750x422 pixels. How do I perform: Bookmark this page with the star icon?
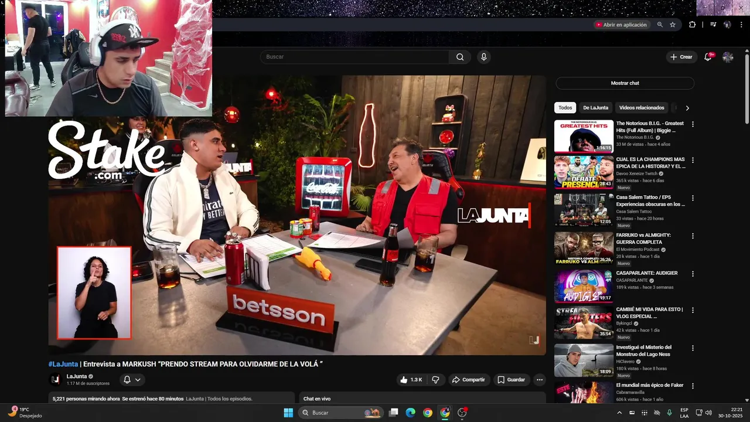[x=673, y=25]
